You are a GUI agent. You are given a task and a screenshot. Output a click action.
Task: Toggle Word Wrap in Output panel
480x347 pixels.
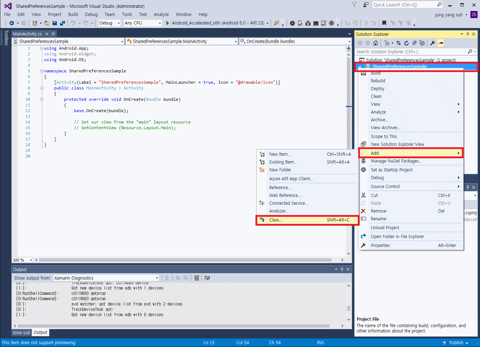click(207, 278)
